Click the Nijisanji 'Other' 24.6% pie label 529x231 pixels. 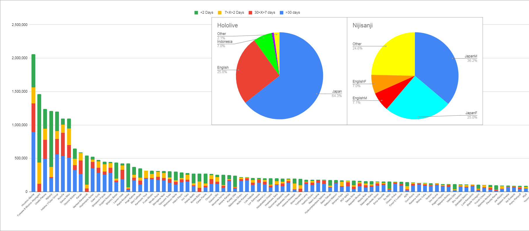click(357, 46)
